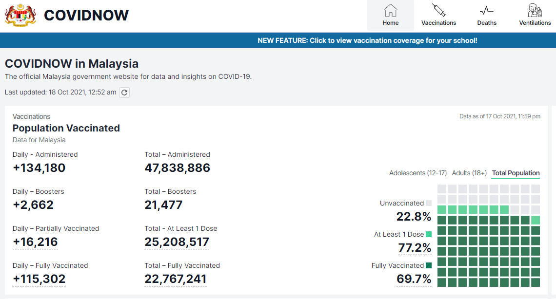This screenshot has height=299, width=556.
Task: Click the COVIDNOW in Malaysia heading
Action: point(72,64)
